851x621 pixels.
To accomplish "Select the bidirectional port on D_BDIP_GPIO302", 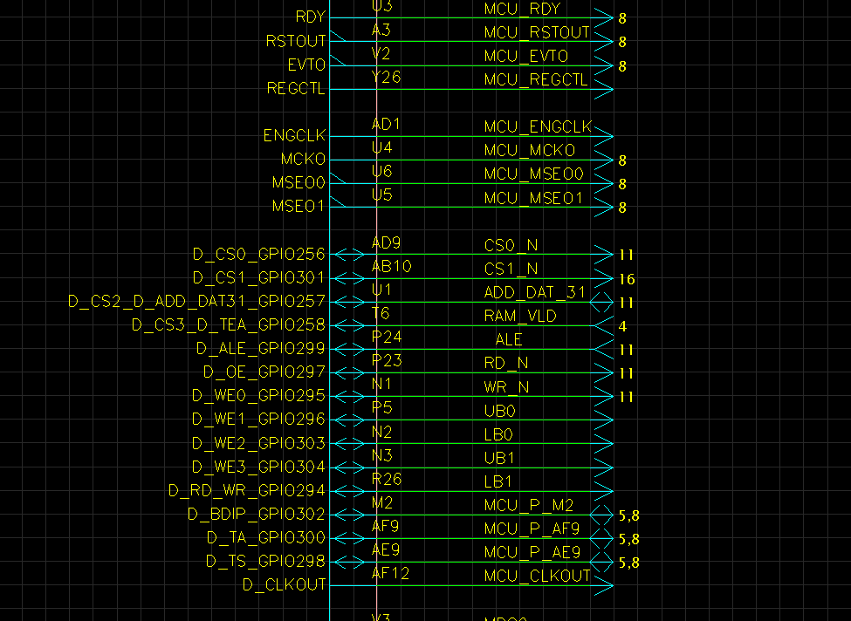I will click(347, 515).
